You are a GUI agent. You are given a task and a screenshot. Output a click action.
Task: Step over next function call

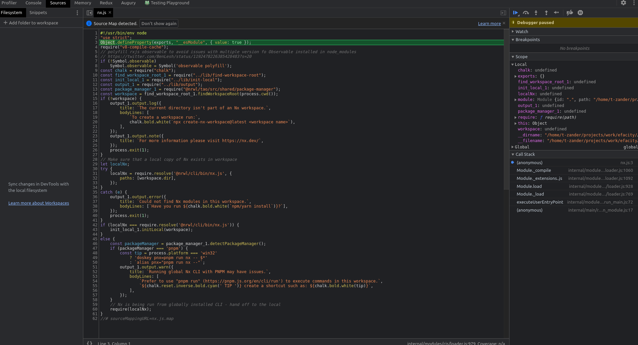(526, 13)
